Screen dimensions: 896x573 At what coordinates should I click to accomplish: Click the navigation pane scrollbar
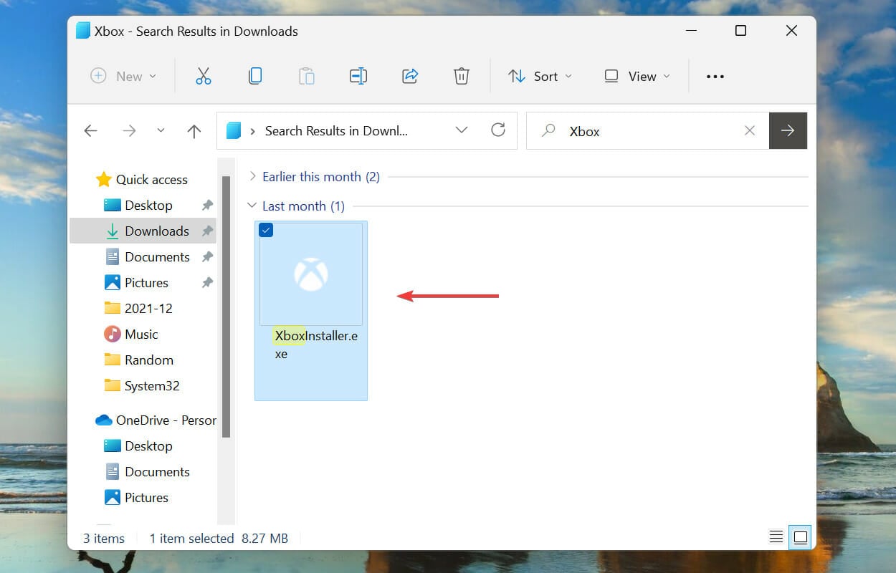[x=226, y=307]
